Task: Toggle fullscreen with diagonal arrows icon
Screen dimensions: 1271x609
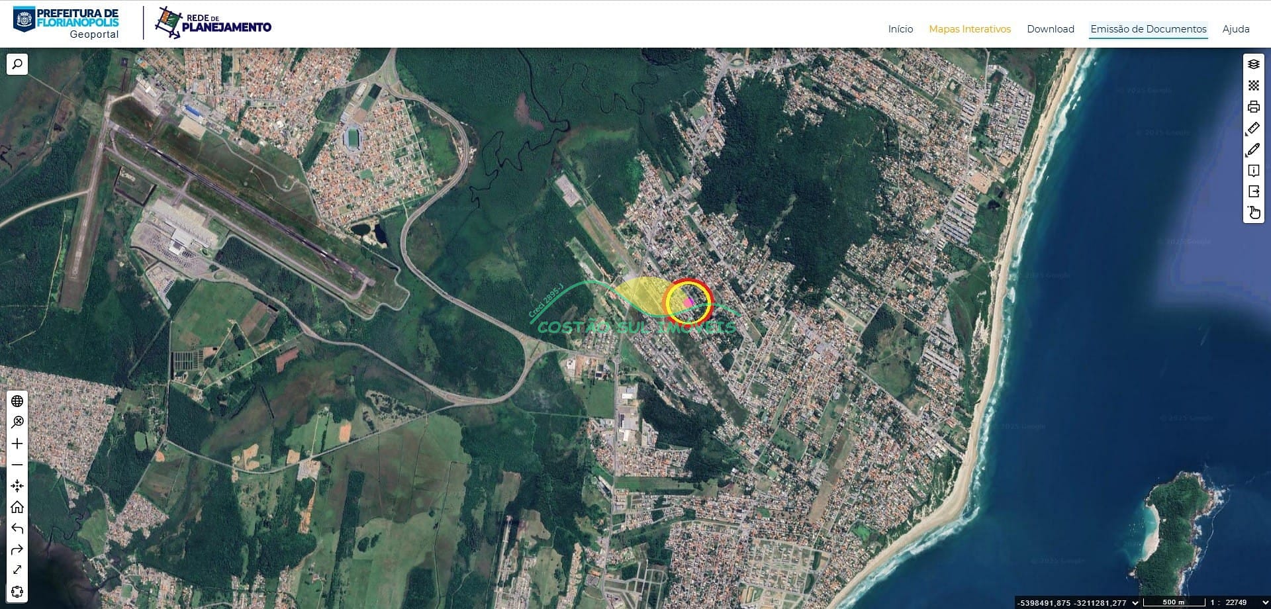Action: coord(17,570)
